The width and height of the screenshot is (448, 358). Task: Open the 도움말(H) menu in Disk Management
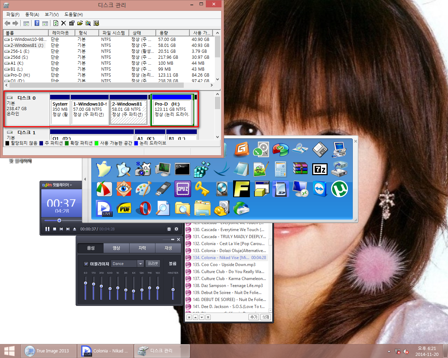pos(73,14)
